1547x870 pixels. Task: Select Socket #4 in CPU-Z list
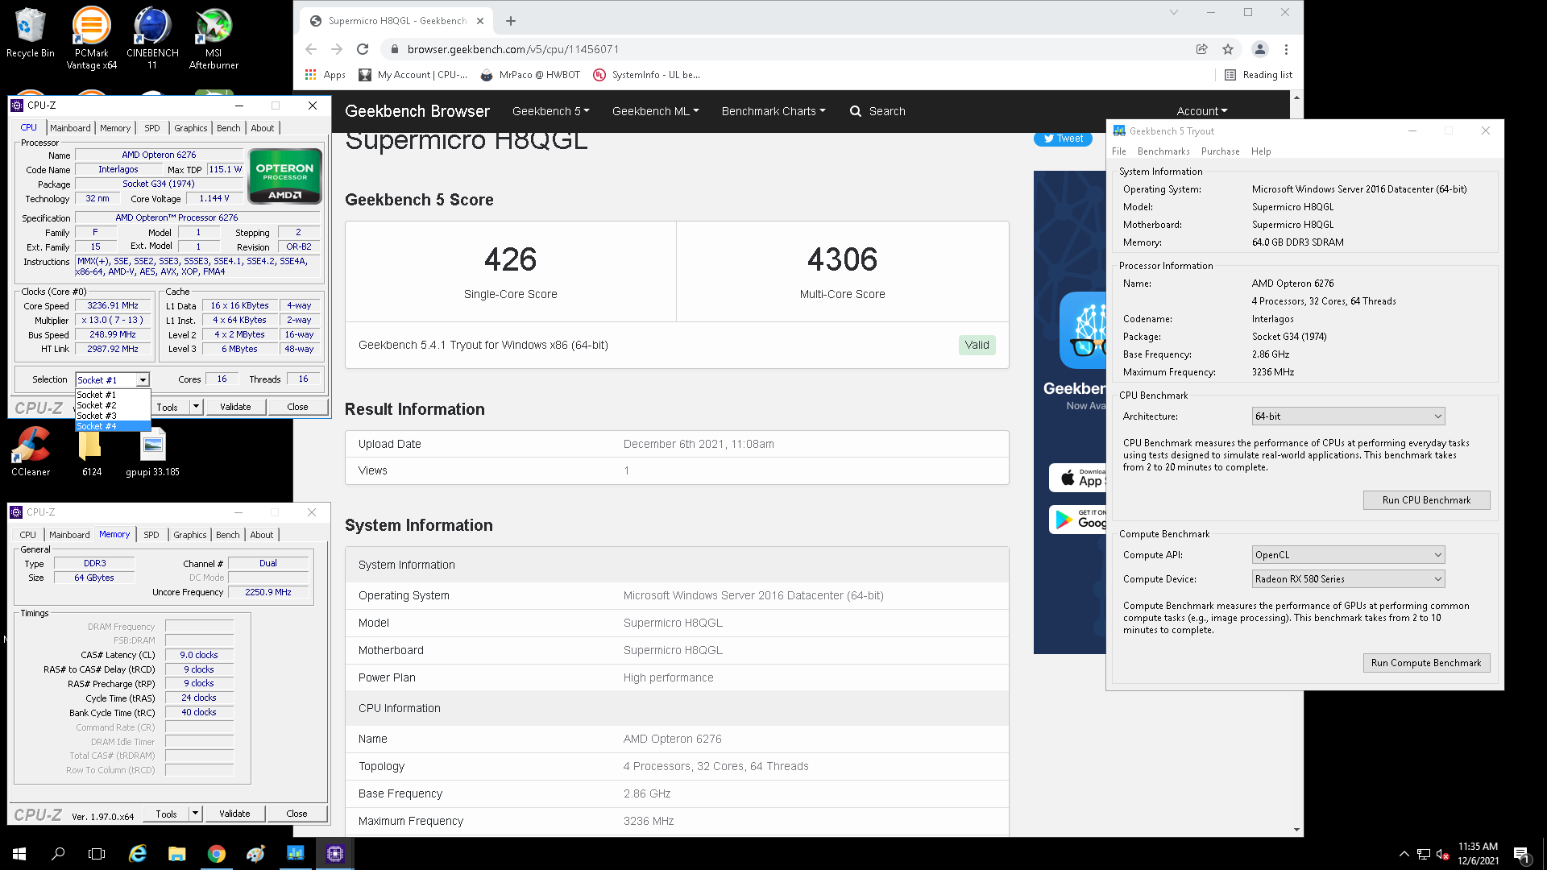click(113, 426)
